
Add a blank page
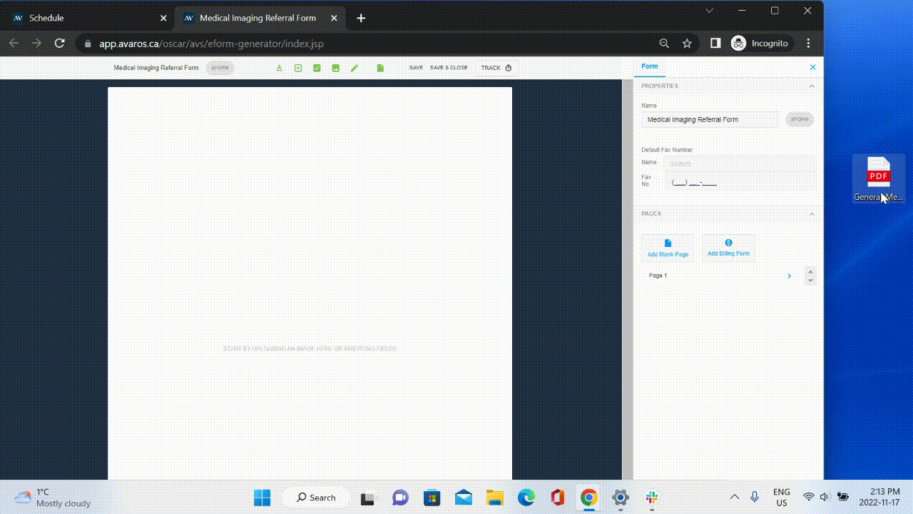(668, 248)
